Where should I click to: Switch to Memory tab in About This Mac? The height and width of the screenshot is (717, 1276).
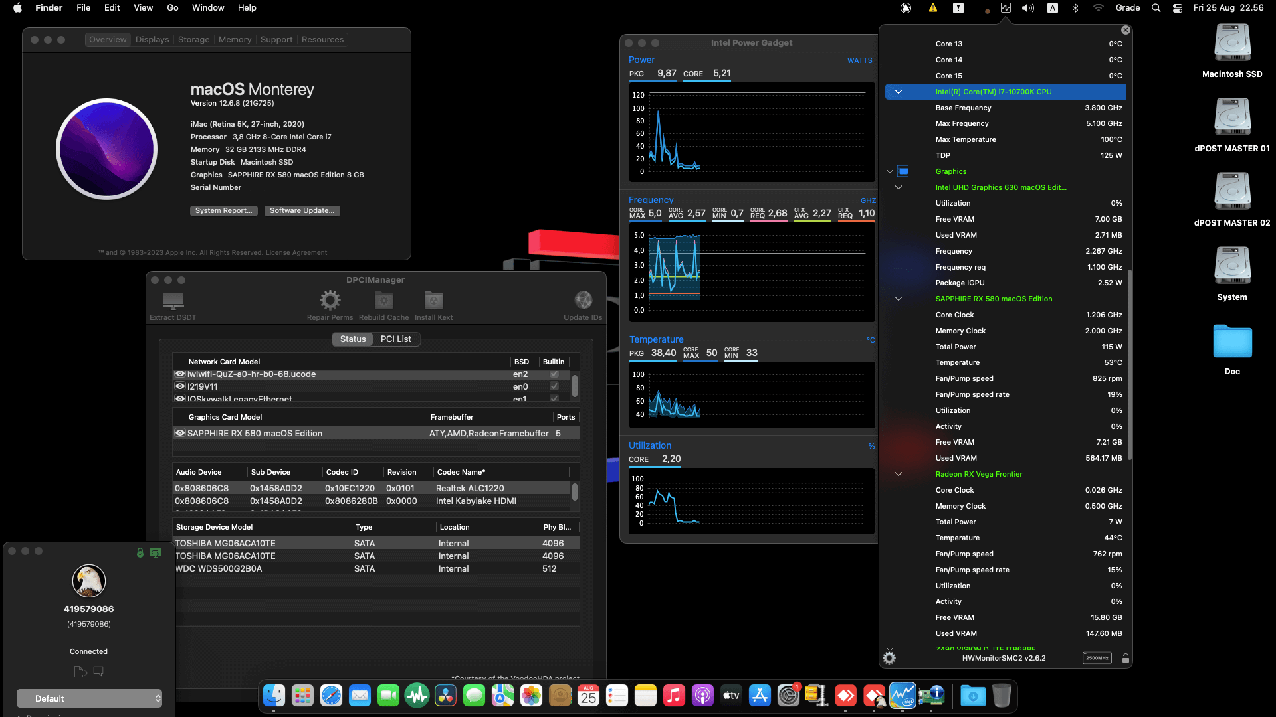235,40
